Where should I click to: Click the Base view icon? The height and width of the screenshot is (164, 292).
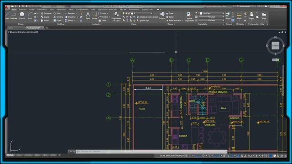(x=264, y=16)
